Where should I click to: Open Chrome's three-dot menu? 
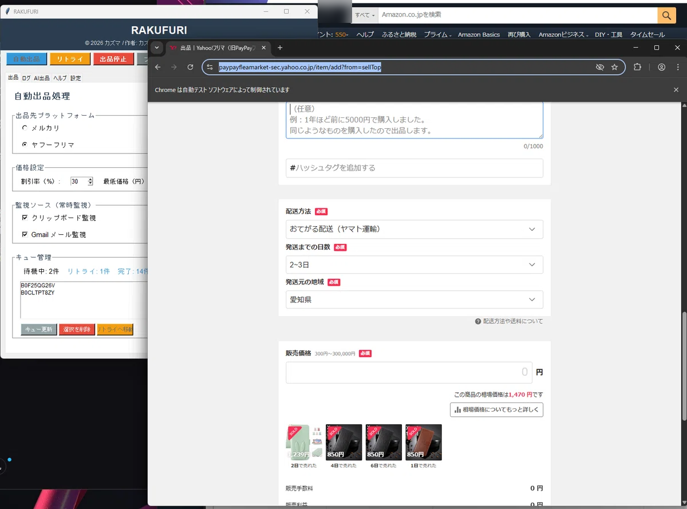tap(677, 67)
